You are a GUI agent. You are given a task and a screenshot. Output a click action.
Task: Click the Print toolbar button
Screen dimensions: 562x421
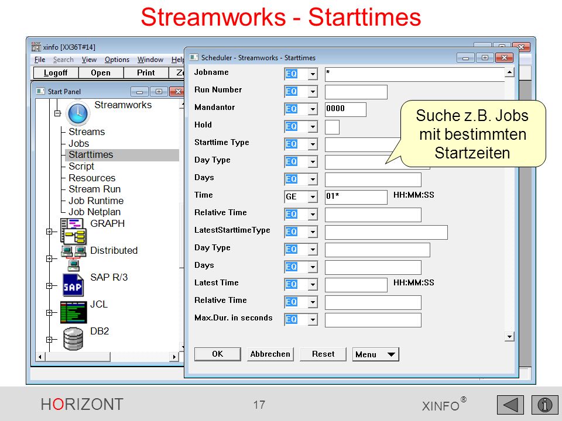tap(146, 73)
